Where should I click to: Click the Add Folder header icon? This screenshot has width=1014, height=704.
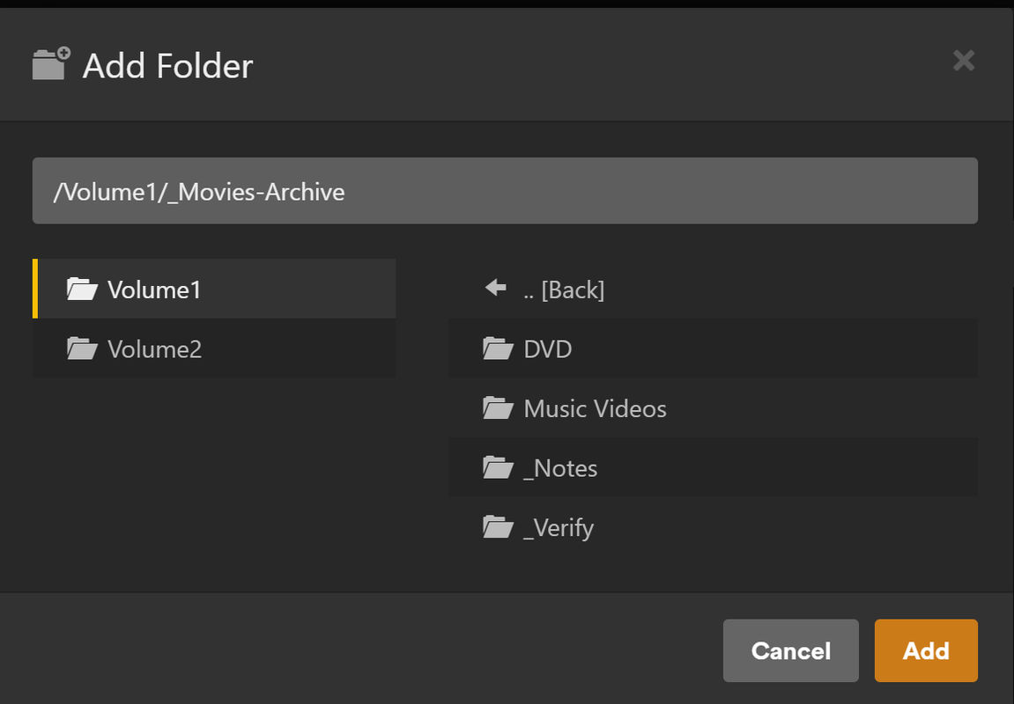(x=51, y=63)
